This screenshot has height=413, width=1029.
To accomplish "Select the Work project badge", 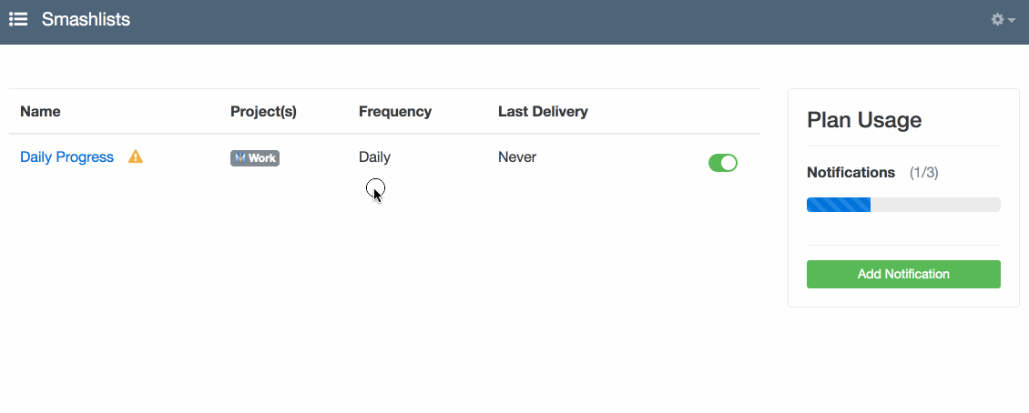I will pos(255,158).
